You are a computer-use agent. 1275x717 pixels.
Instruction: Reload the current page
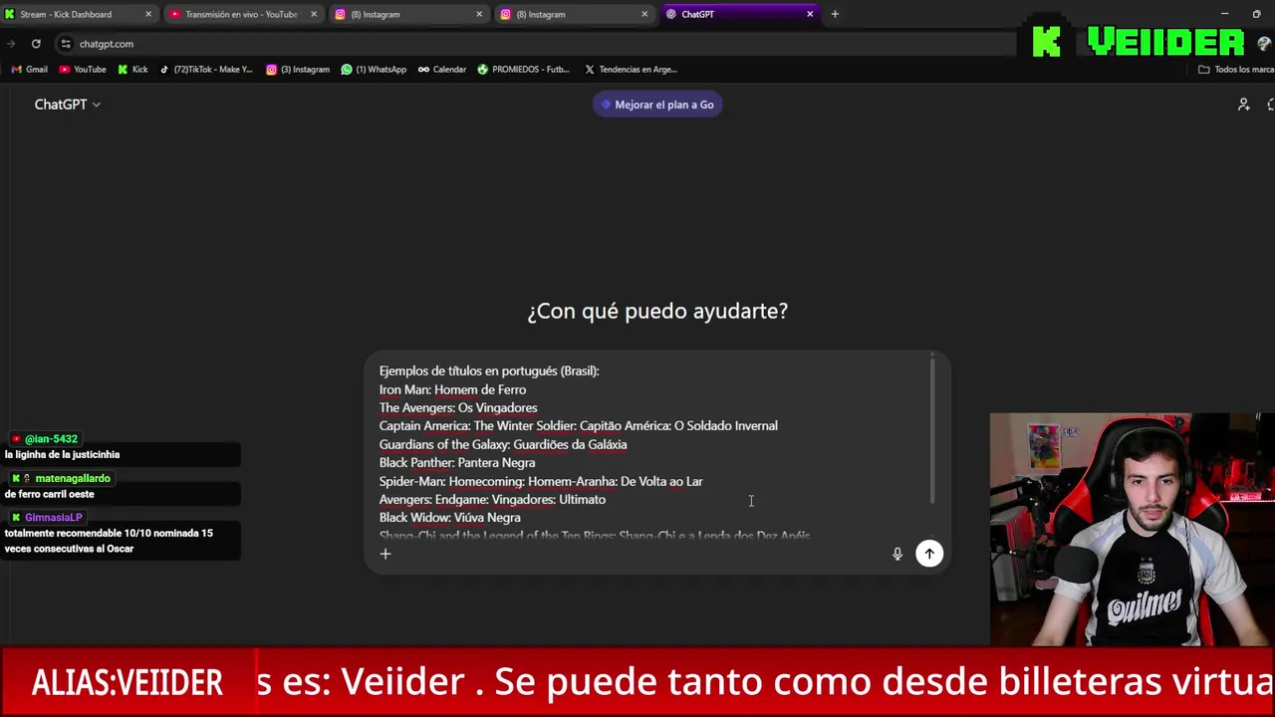click(36, 44)
